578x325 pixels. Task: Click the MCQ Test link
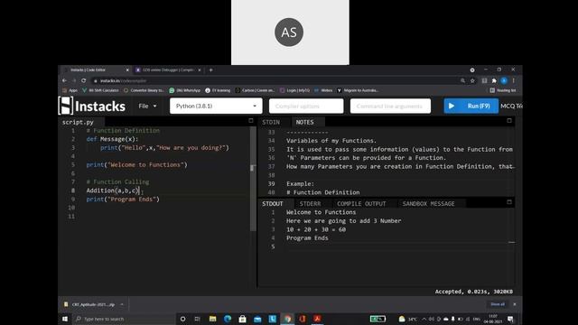tap(511, 107)
